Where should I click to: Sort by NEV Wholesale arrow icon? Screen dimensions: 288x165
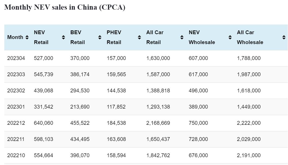[x=230, y=37]
